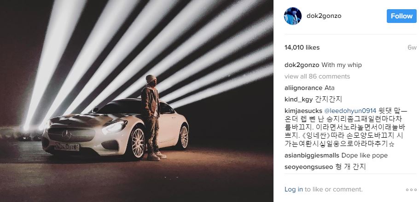Click the man standing by the car
Viewport: 419px width, 202px height.
point(152,117)
